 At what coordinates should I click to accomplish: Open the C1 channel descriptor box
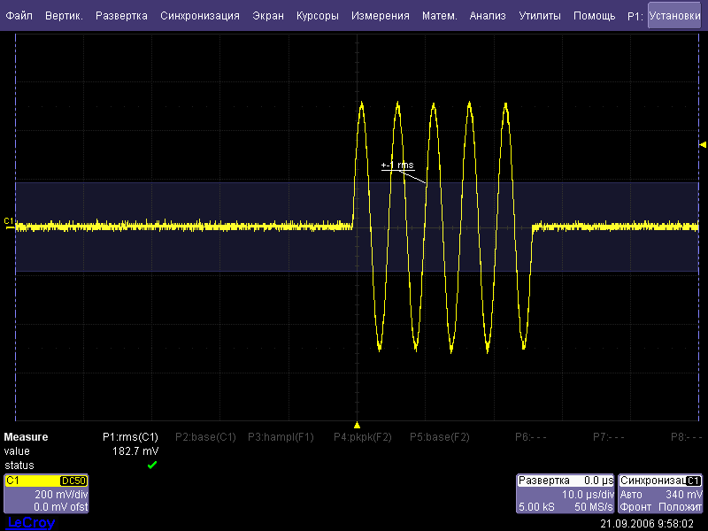point(46,494)
